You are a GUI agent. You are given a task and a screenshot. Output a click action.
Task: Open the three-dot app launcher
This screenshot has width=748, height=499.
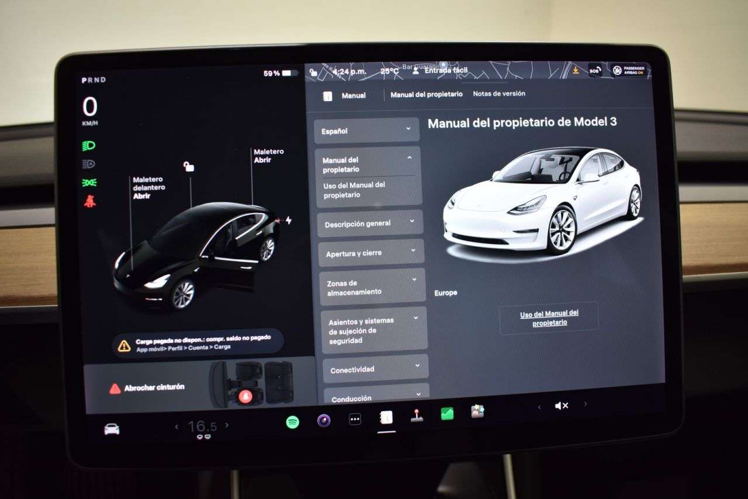(354, 419)
